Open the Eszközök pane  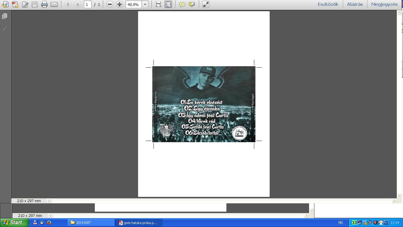[328, 4]
